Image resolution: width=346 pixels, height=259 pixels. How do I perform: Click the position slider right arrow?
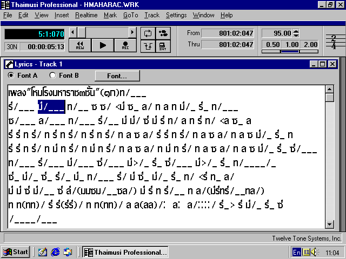pyautogui.click(x=132, y=32)
